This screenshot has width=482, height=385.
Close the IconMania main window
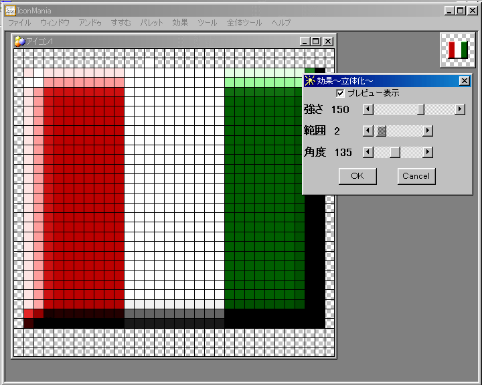pyautogui.click(x=473, y=11)
